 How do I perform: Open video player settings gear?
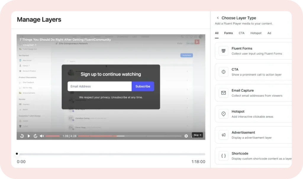(x=186, y=136)
